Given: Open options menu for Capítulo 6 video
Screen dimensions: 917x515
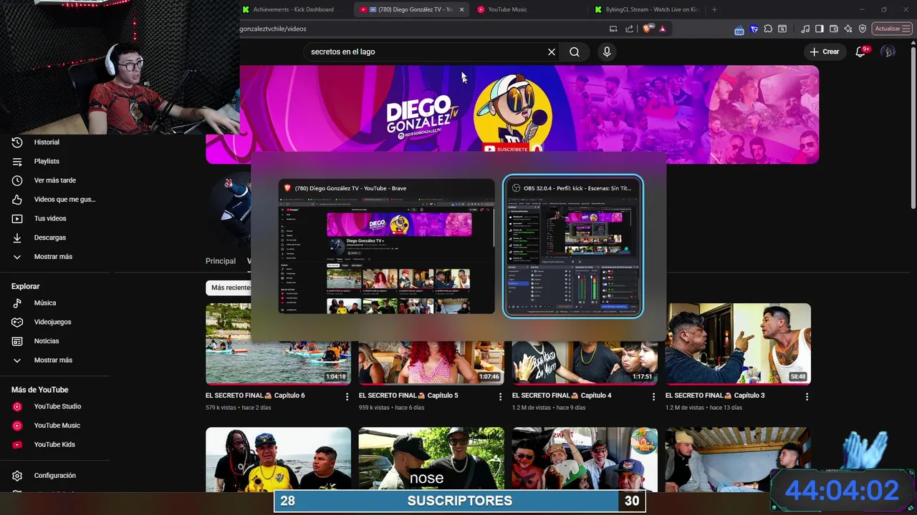Looking at the screenshot, I should [x=347, y=396].
